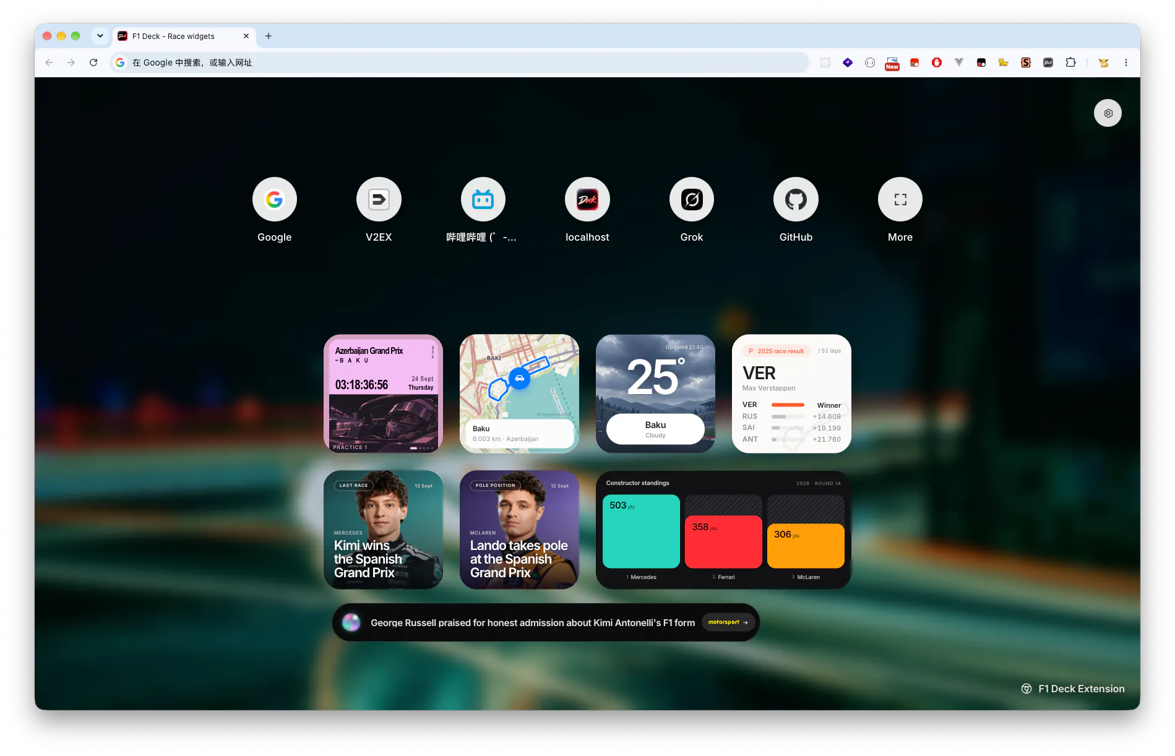This screenshot has height=756, width=1175.
Task: Open the localhost Deck shortcut
Action: [x=587, y=199]
